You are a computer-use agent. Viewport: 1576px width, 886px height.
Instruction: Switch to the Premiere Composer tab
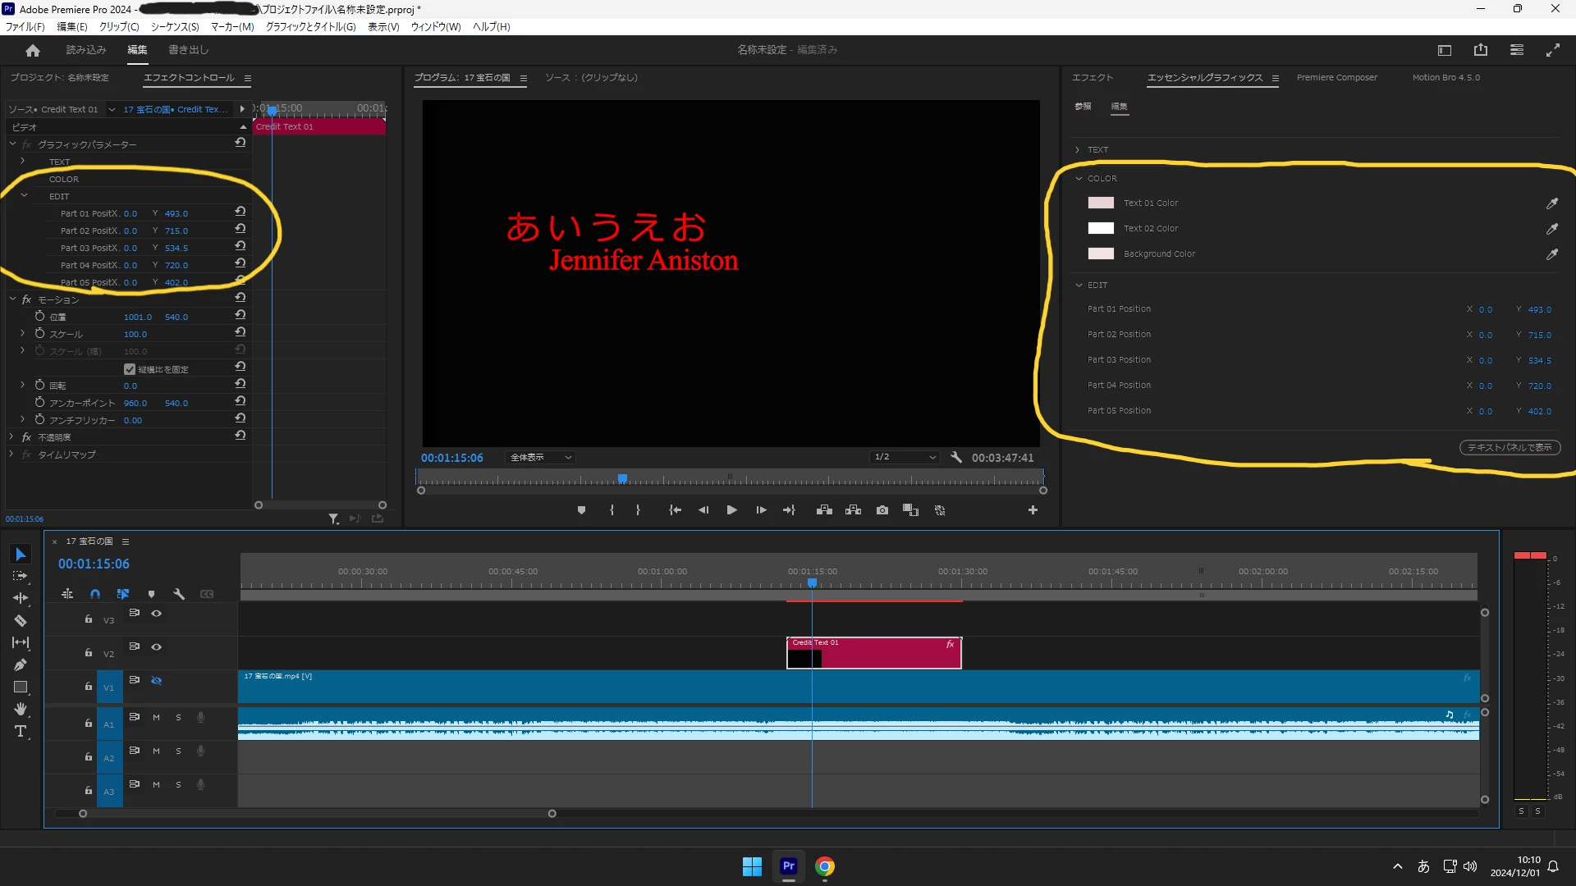(x=1337, y=78)
